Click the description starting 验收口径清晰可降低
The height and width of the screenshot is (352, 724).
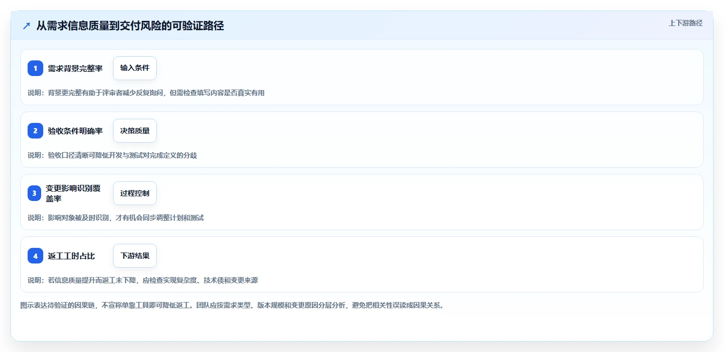(112, 155)
